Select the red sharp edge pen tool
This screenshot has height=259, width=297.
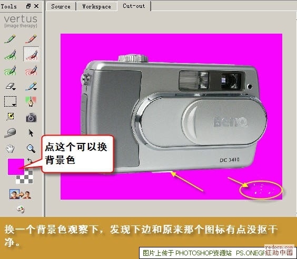coord(31,38)
